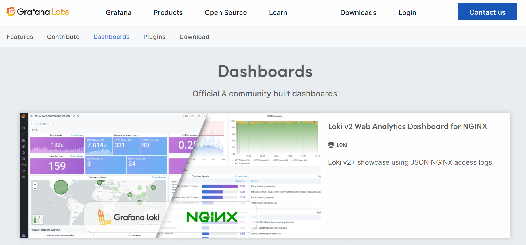Image resolution: width=526 pixels, height=245 pixels.
Task: Switch to the Features tab
Action: pyautogui.click(x=20, y=37)
